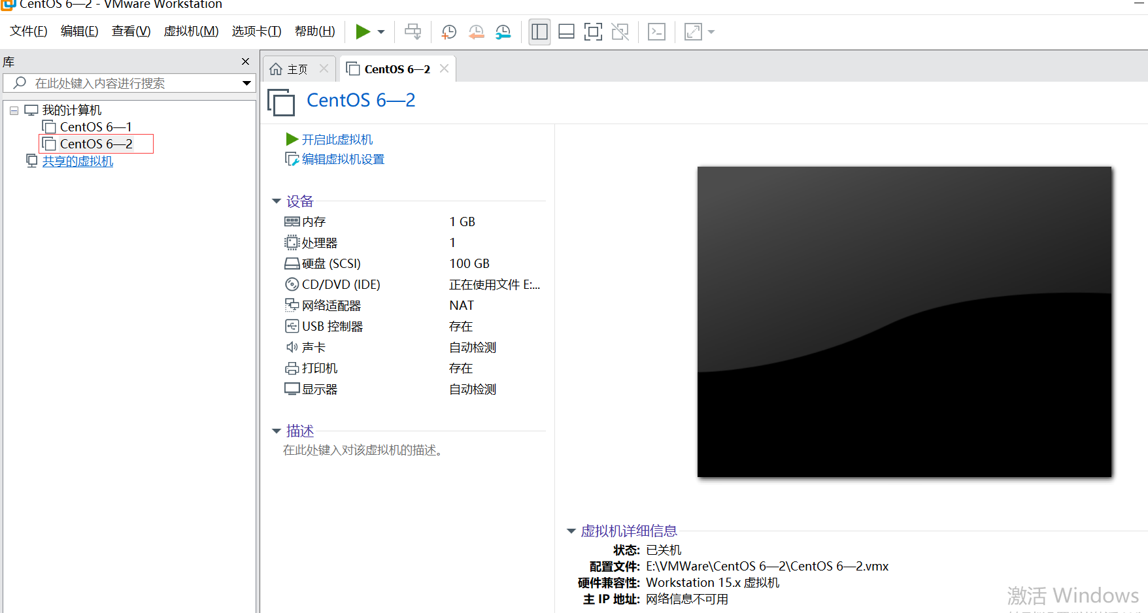The image size is (1148, 613).
Task: Close the 主页 tab
Action: tap(324, 69)
